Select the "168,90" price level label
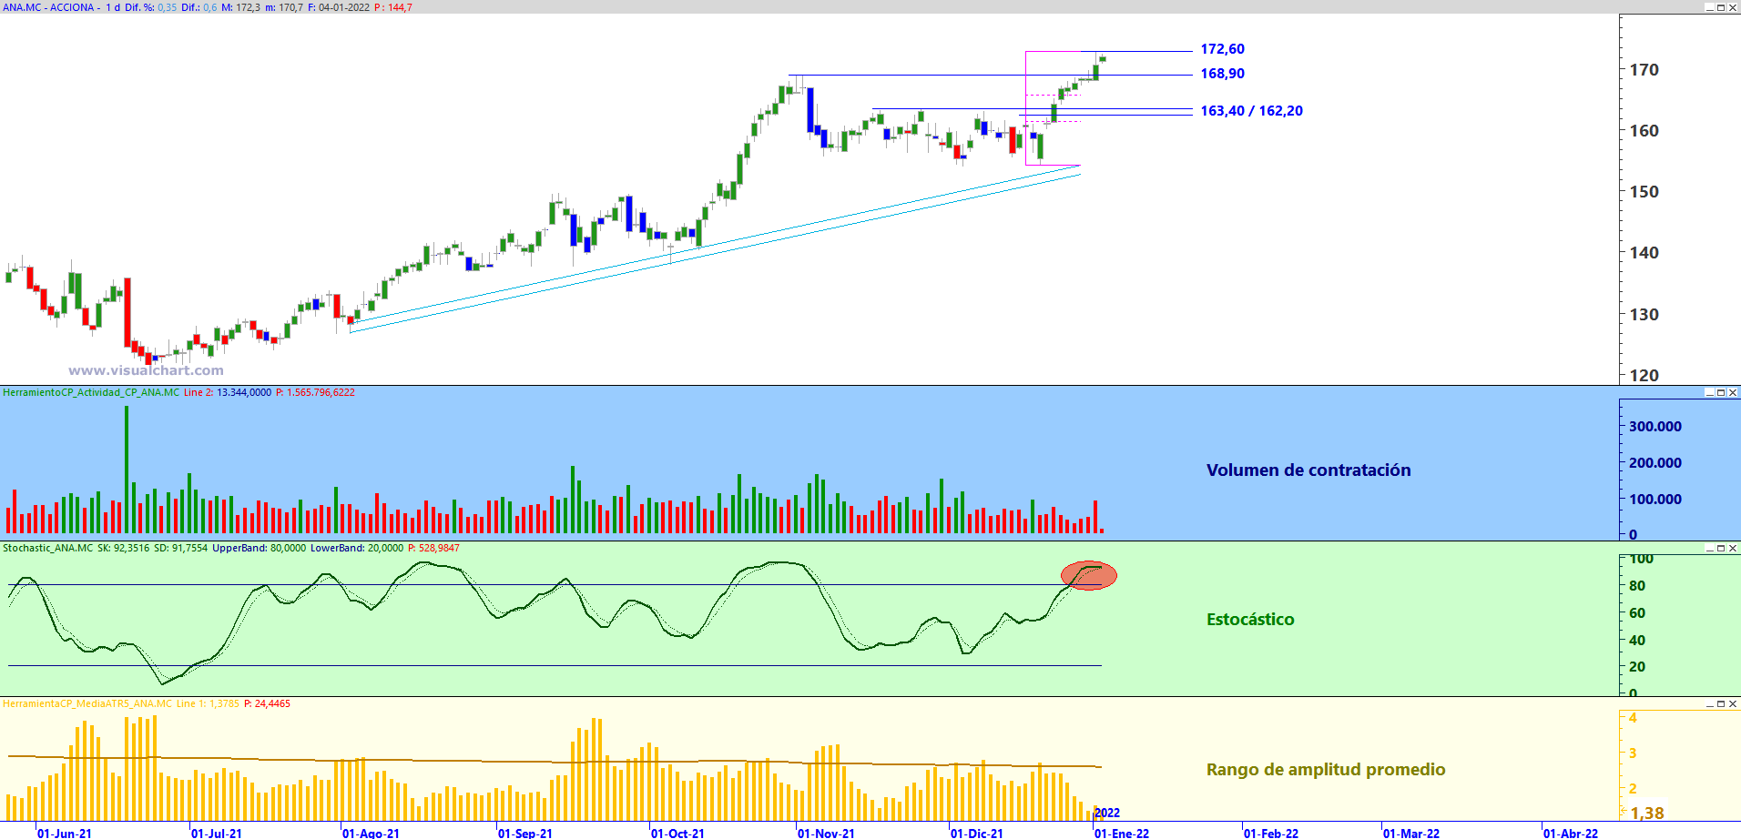Image resolution: width=1741 pixels, height=839 pixels. pyautogui.click(x=1222, y=74)
